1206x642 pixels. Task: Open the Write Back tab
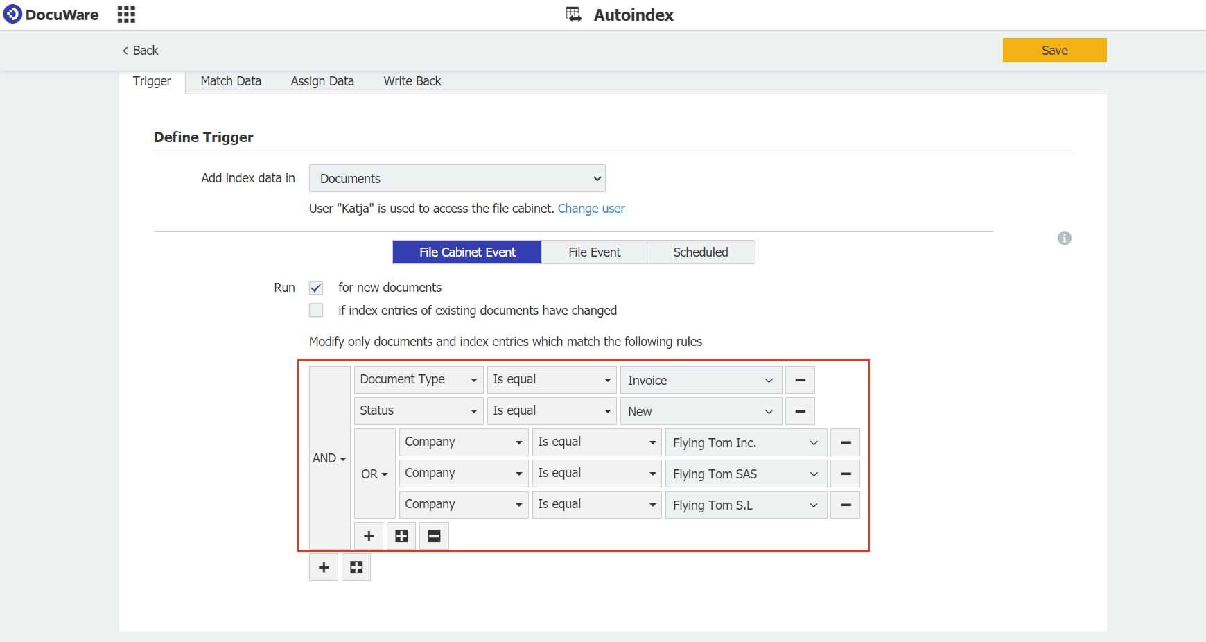point(412,81)
